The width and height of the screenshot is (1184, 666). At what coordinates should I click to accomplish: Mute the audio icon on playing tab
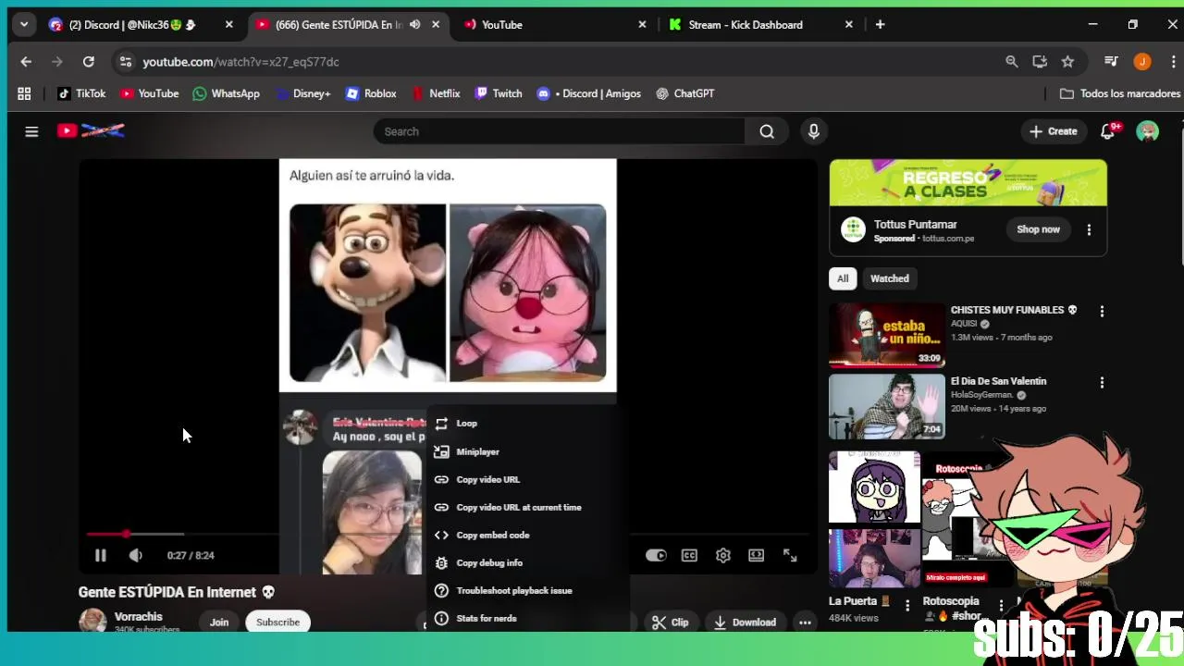tap(414, 25)
